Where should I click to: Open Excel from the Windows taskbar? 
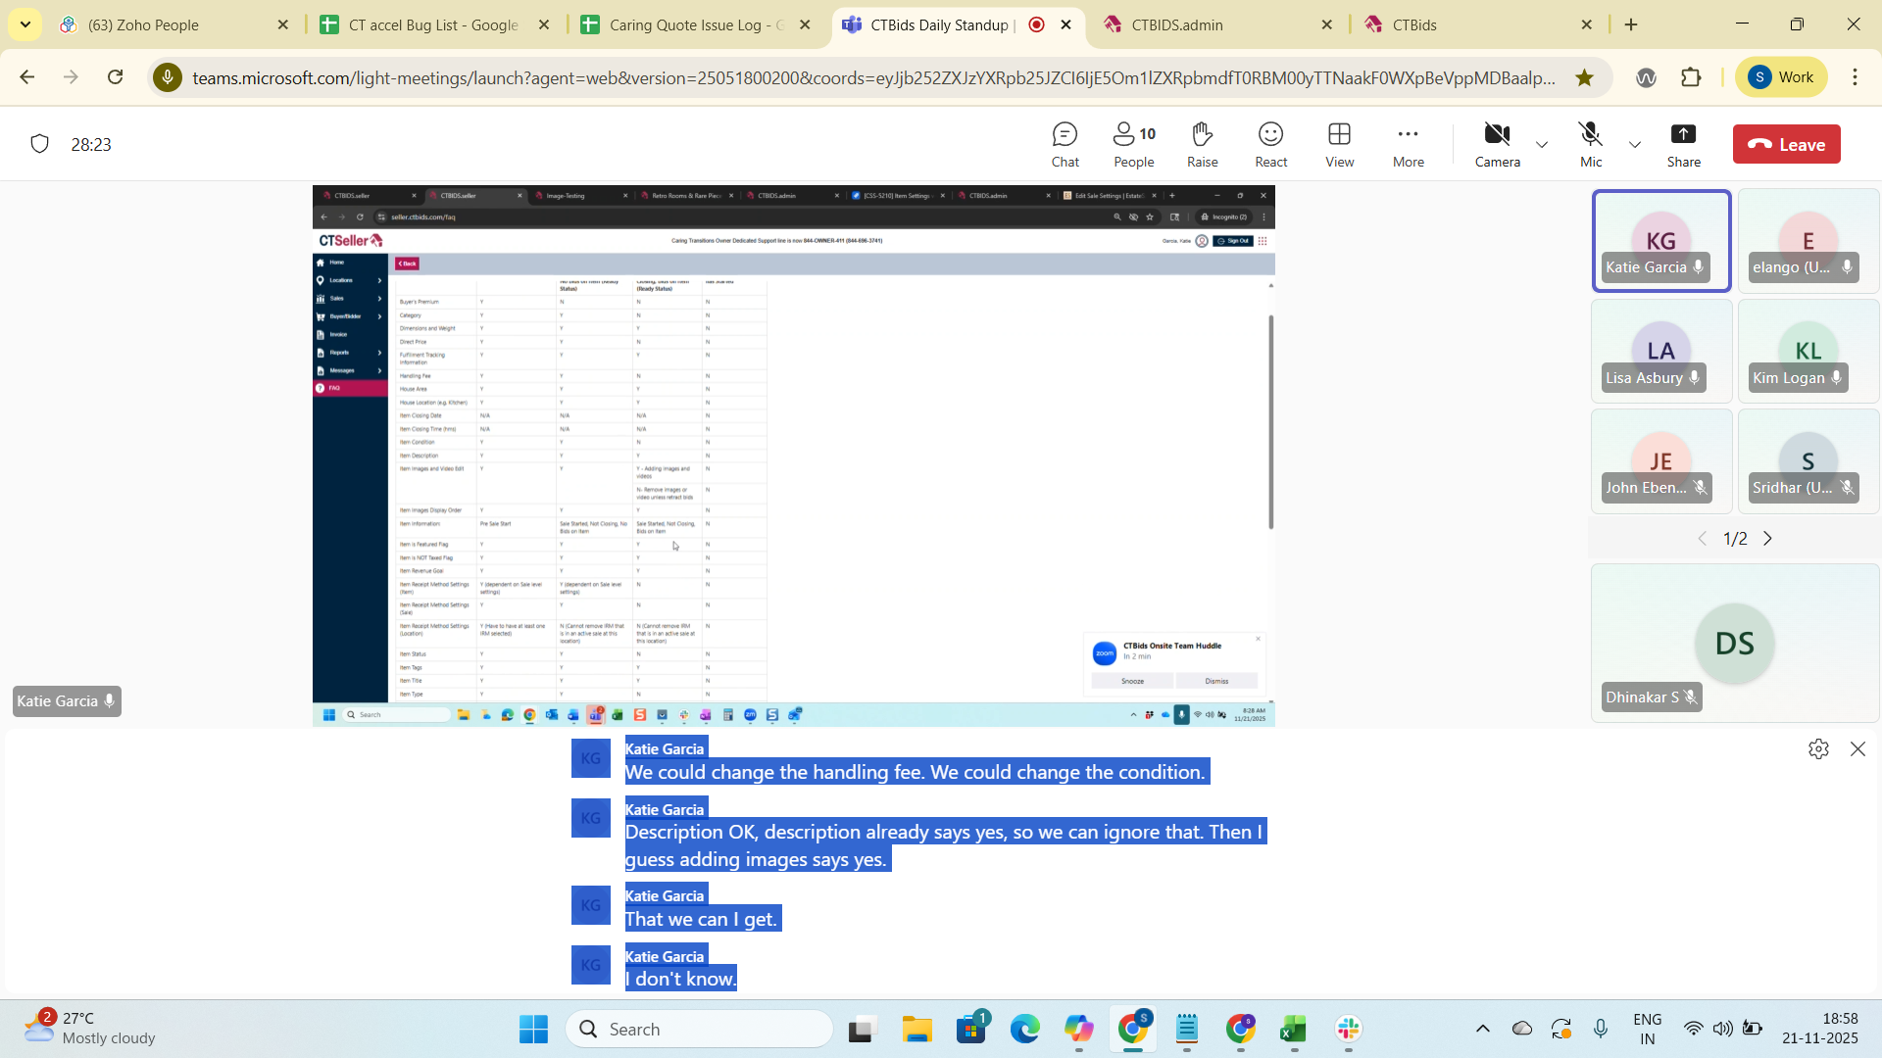pos(1293,1030)
